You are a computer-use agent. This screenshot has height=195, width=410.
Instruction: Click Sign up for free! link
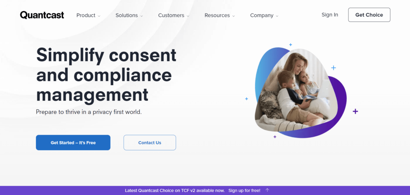point(245,190)
